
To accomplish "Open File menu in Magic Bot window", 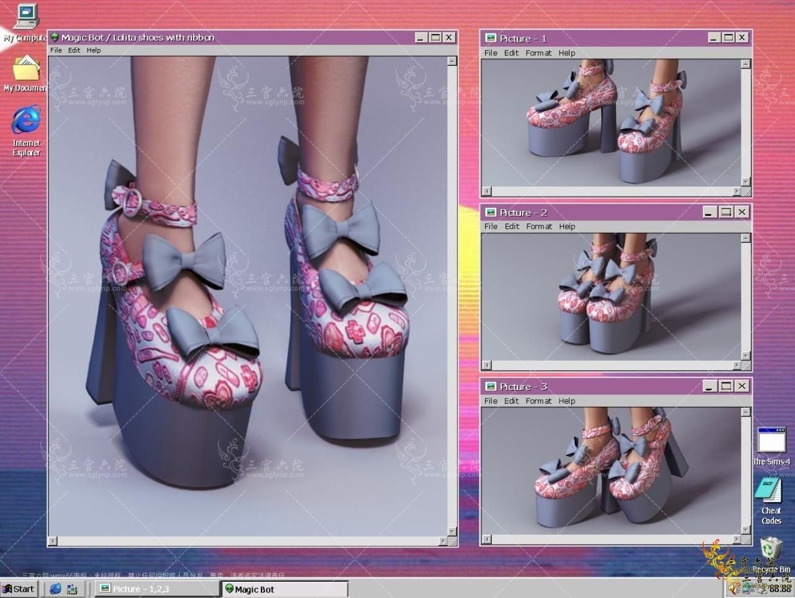I will 56,50.
